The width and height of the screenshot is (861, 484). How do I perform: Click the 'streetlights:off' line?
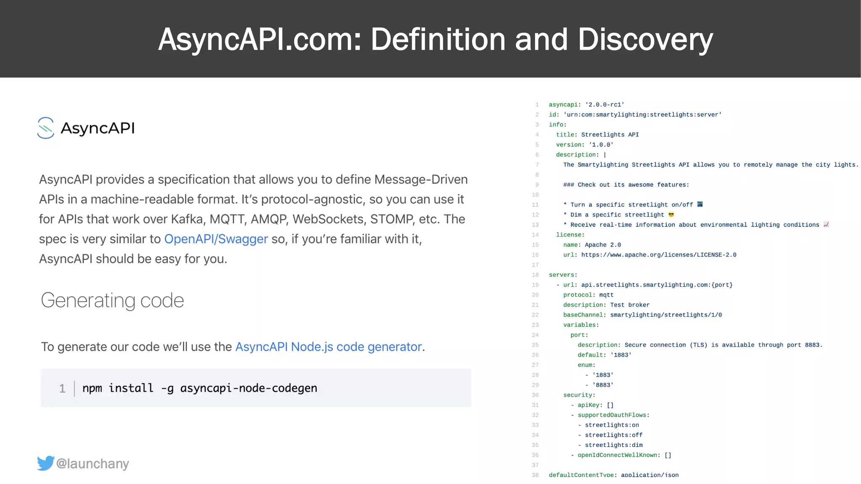610,436
